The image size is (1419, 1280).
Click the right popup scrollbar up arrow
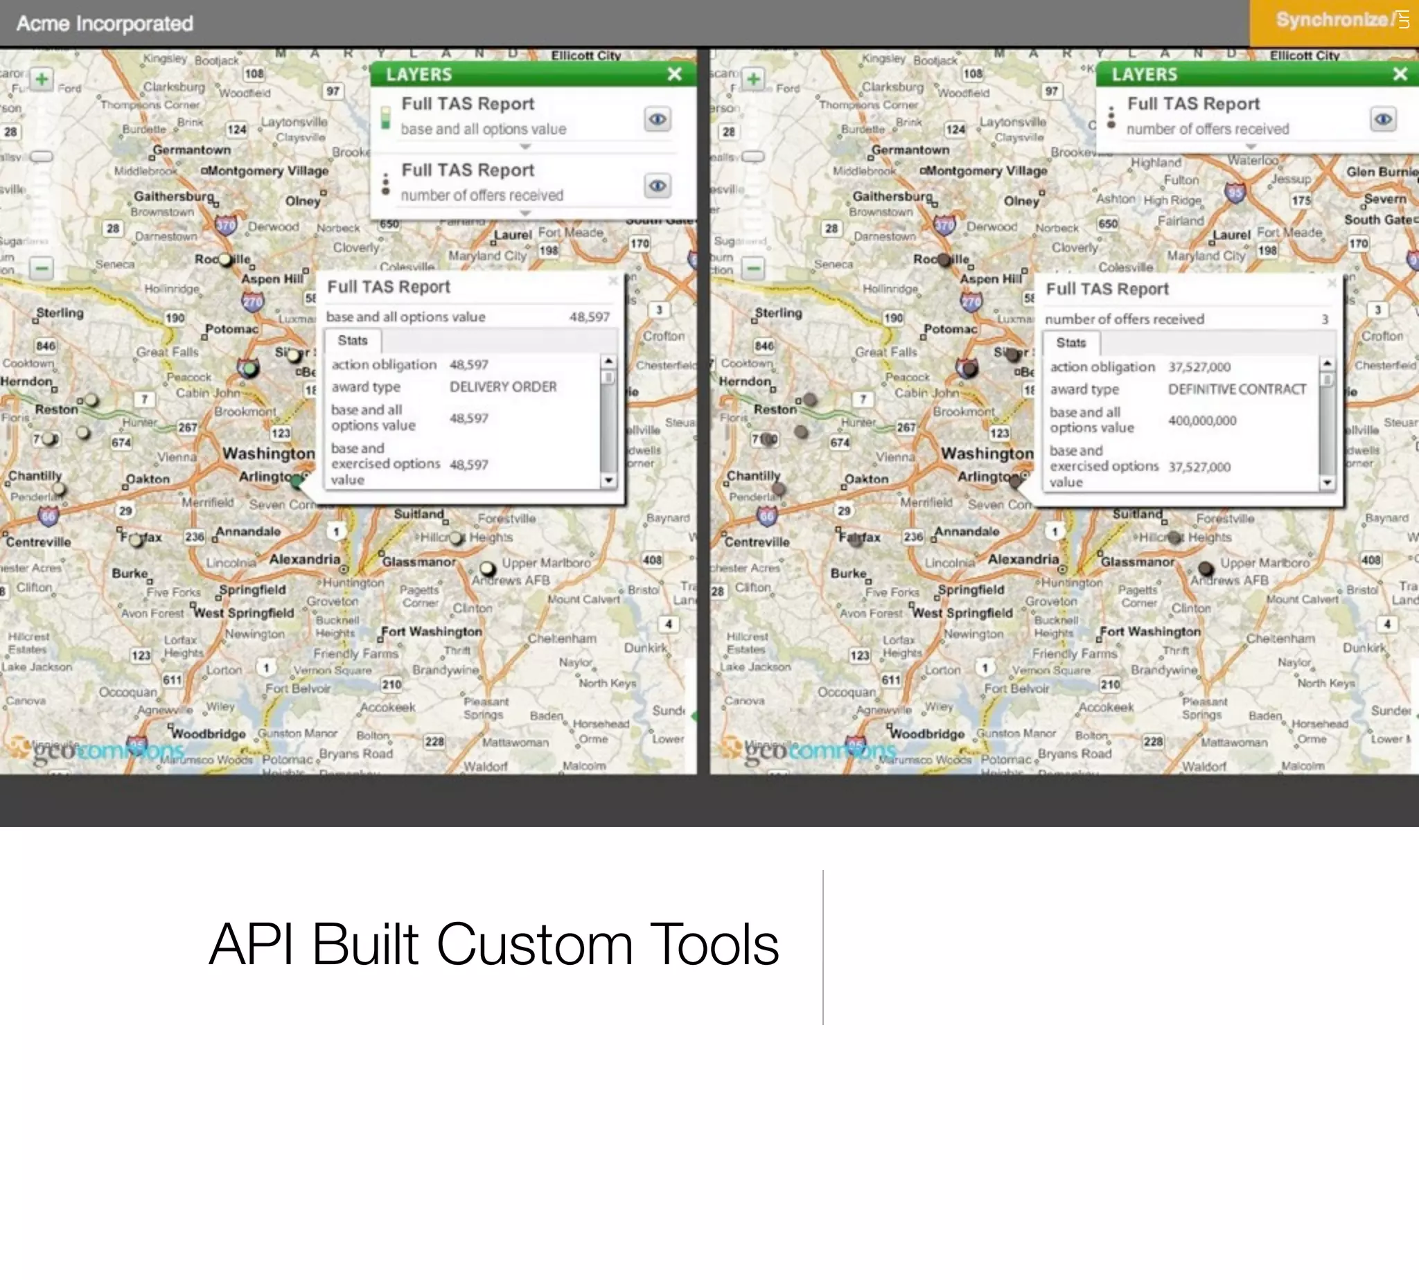(x=1327, y=363)
